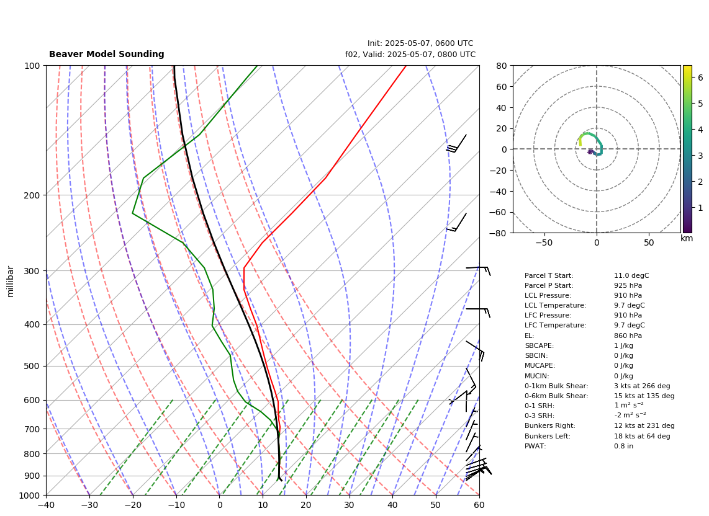Click the 0-6km Bulk Shear value

644,396
